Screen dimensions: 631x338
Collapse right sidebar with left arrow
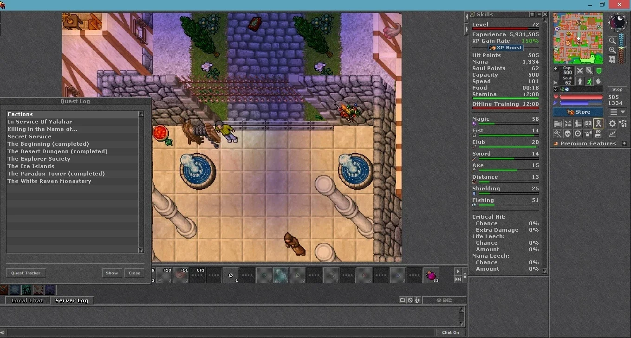pyautogui.click(x=467, y=16)
